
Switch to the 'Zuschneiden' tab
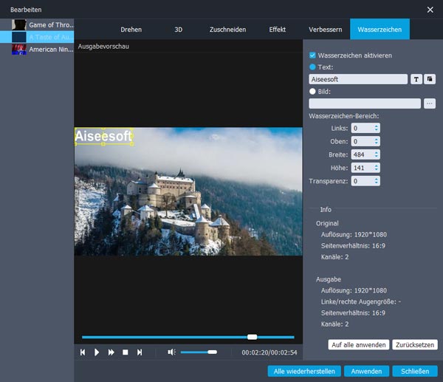(227, 29)
